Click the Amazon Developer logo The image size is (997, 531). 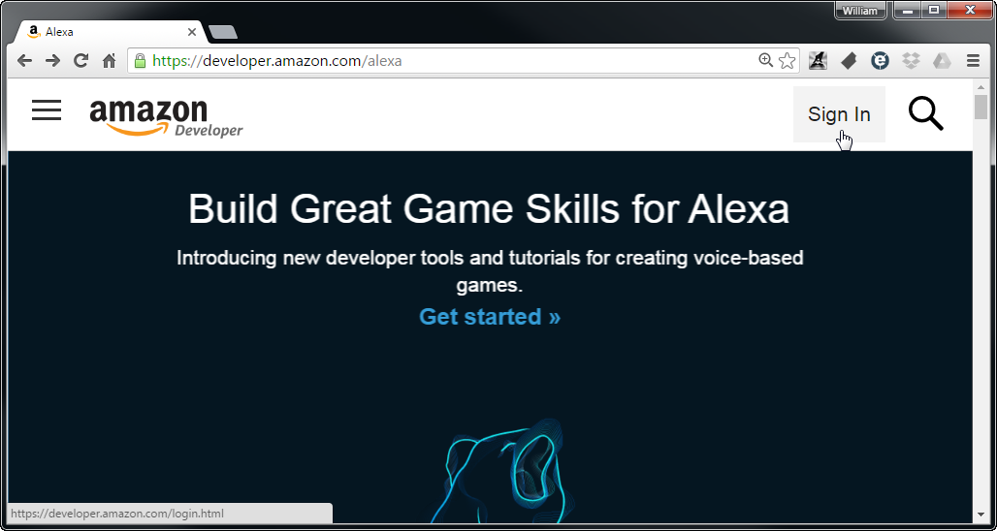point(166,117)
